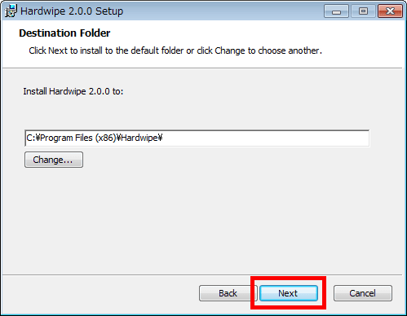This screenshot has height=316, width=407.
Task: Click the Program Files (x86) path text
Action: [78, 138]
